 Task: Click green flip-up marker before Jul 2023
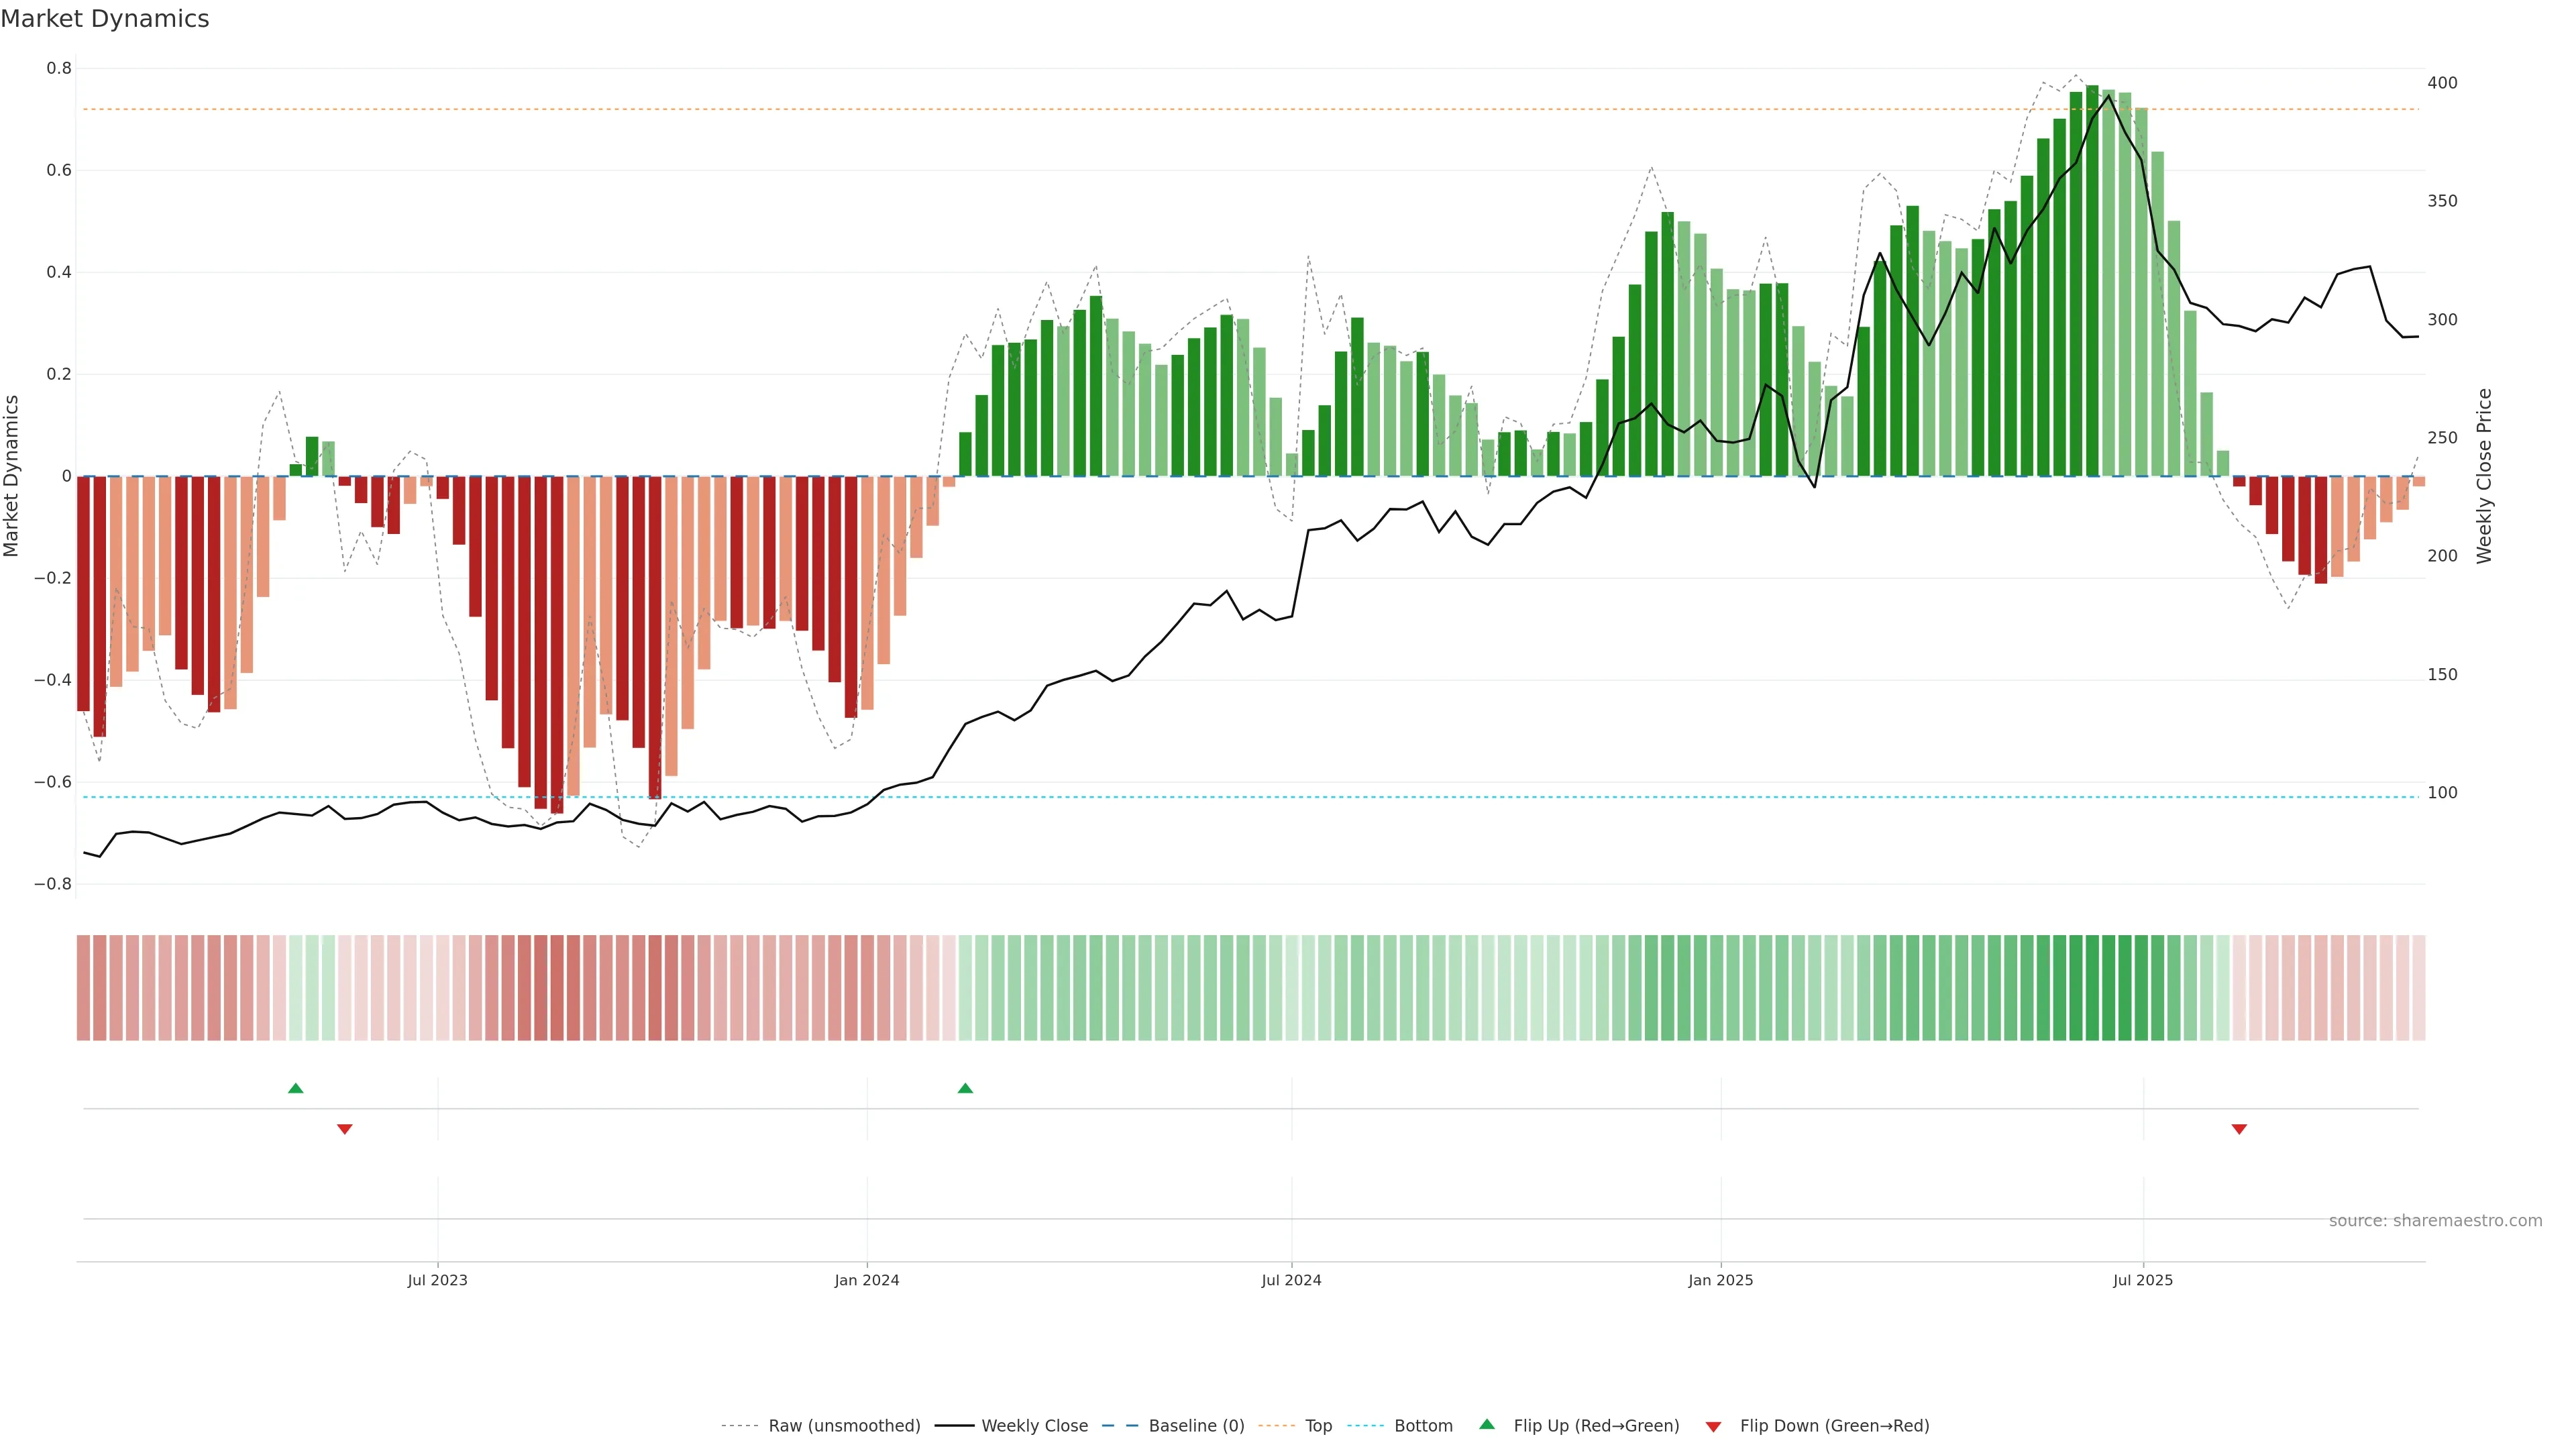coord(295,1088)
